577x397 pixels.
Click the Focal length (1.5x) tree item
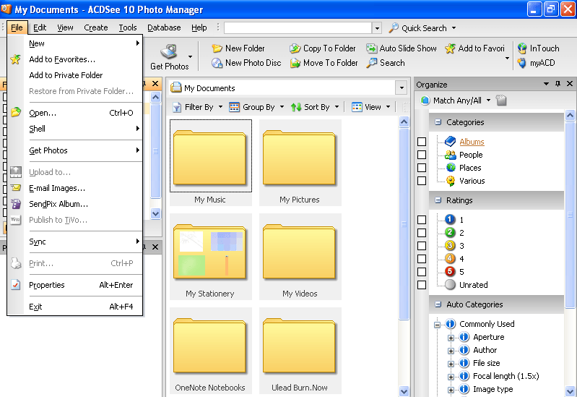coord(506,376)
